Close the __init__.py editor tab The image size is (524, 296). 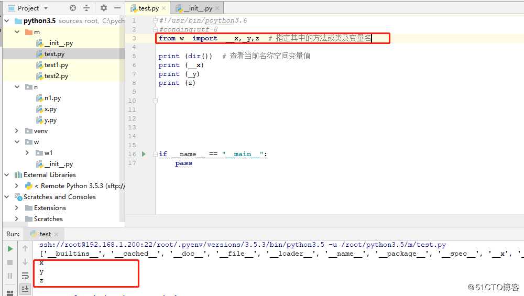click(217, 8)
